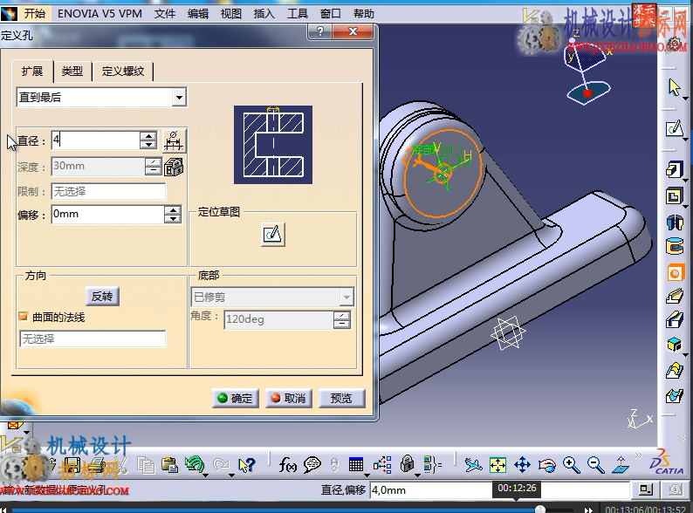This screenshot has width=693, height=513.
Task: Click the 预览 Preview button
Action: pos(341,398)
